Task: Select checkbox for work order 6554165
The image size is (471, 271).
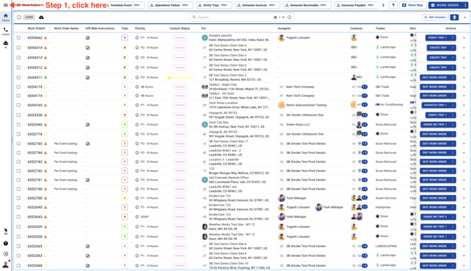Action: (18, 105)
